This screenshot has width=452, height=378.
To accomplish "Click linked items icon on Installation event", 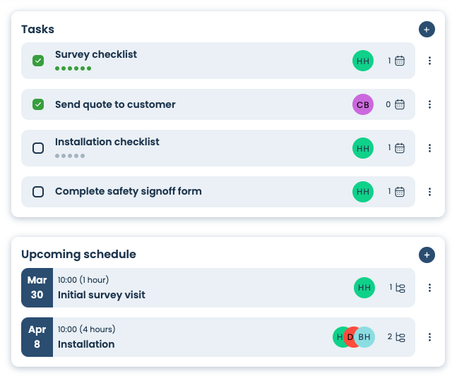I will click(400, 337).
